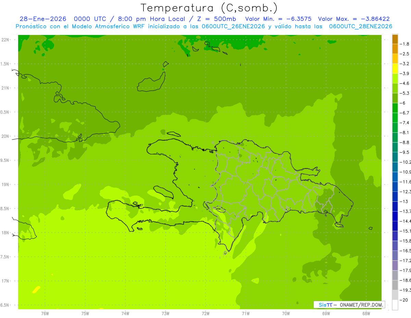Image resolution: width=411 pixels, height=318 pixels.
Task: Click the '17N' latitude label
Action: [5, 281]
